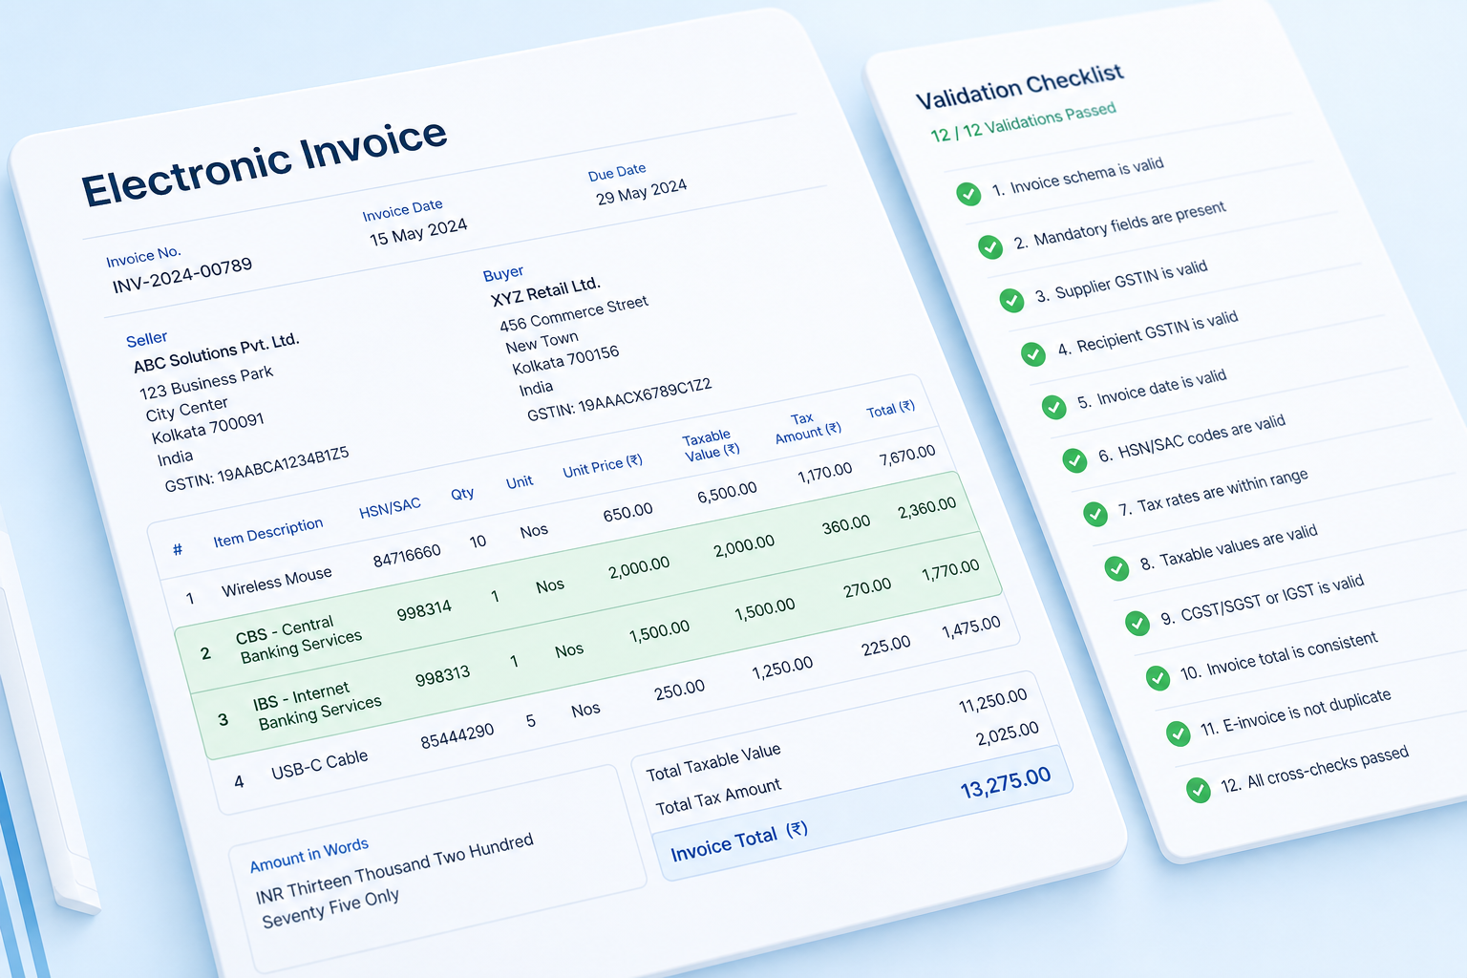Click the green check beside Invoice schema is valid
The image size is (1467, 978).
tap(968, 194)
